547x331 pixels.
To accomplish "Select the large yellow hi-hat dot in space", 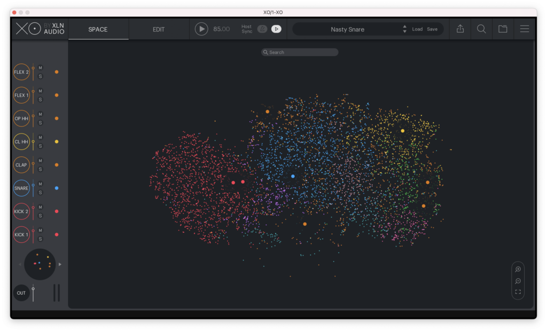I will click(403, 131).
